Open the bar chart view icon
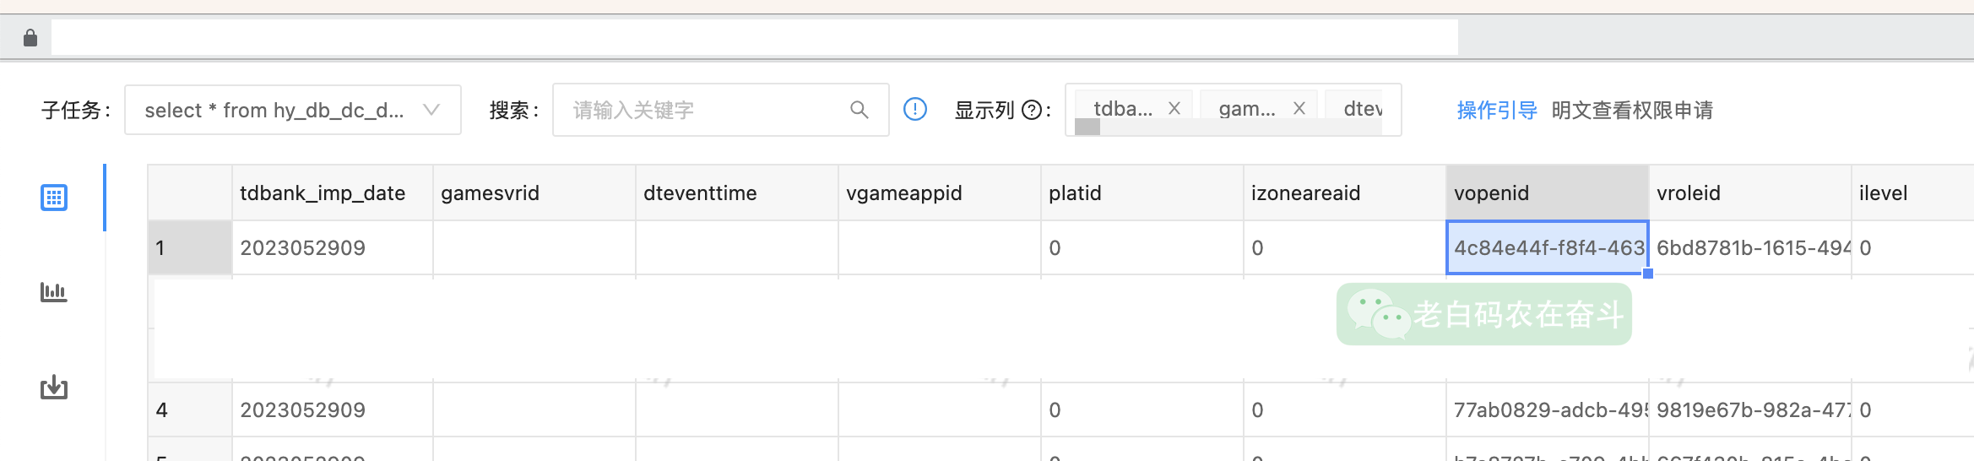Image resolution: width=1974 pixels, height=461 pixels. point(54,292)
